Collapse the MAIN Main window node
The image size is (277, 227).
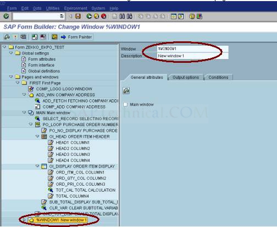[24, 112]
